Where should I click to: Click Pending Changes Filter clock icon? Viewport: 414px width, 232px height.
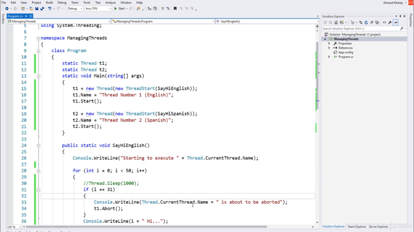[353, 23]
